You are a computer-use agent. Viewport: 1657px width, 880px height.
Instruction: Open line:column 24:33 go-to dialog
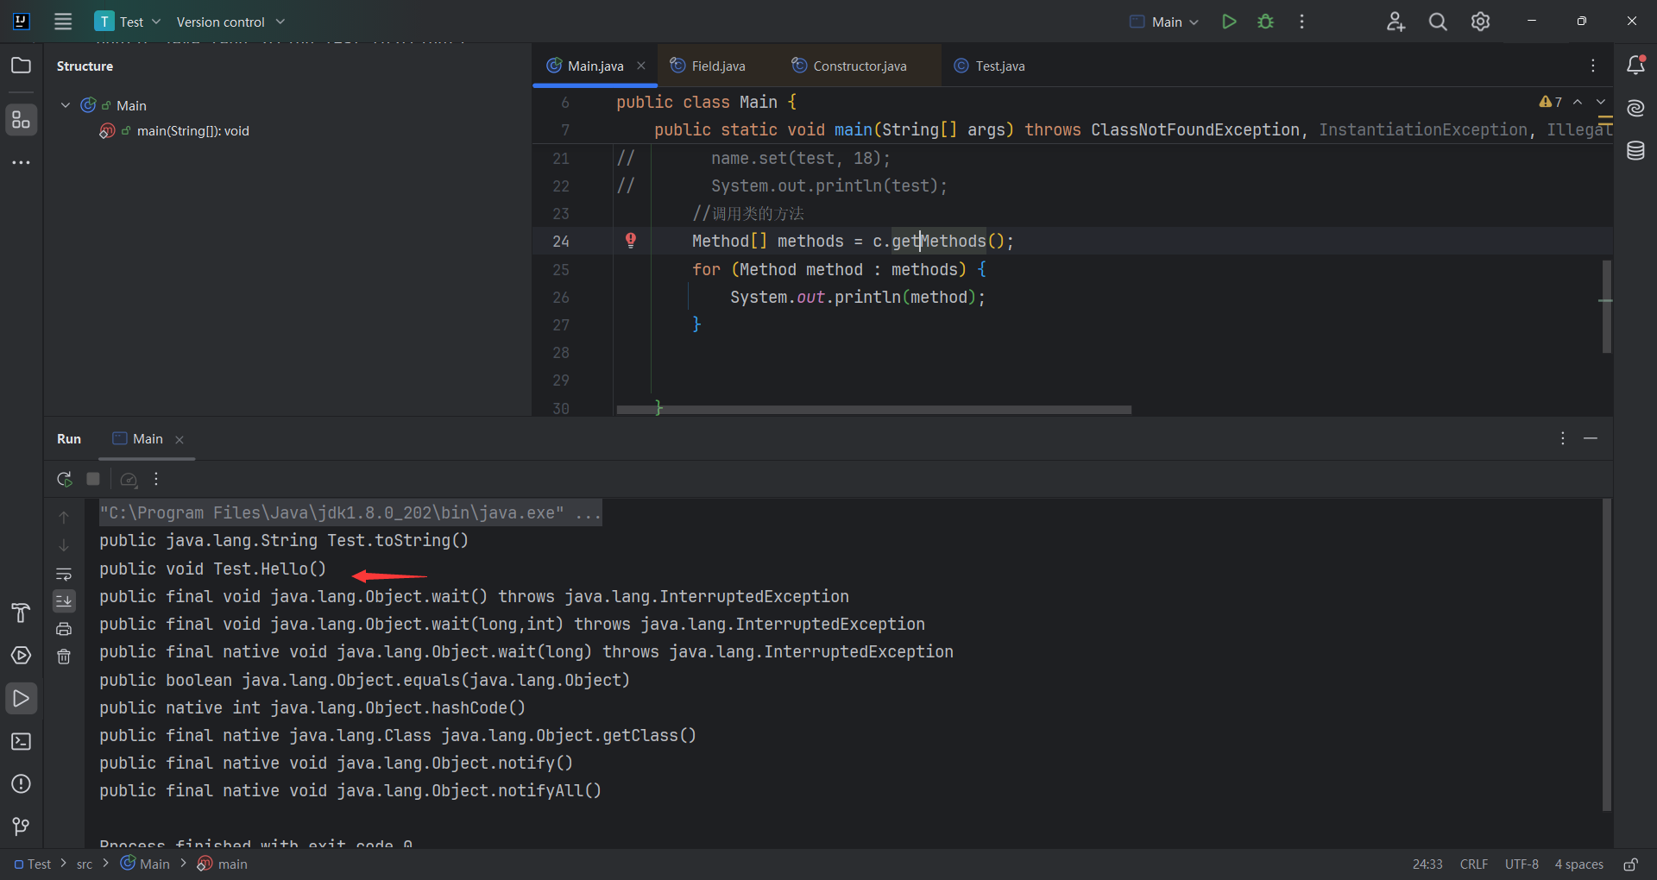[x=1427, y=864]
